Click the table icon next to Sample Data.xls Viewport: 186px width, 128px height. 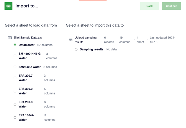[x=10, y=38]
